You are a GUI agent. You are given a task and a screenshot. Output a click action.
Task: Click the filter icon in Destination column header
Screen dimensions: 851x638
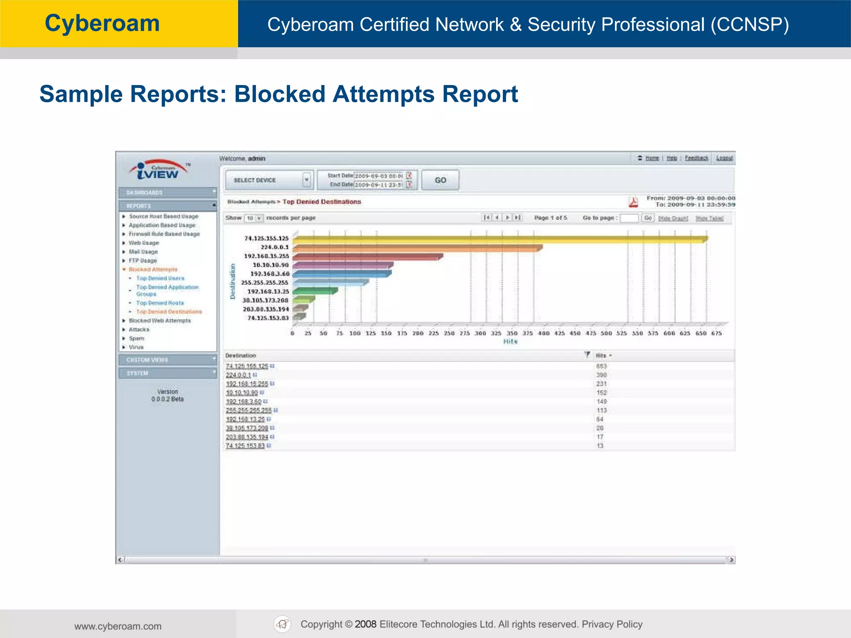pos(587,355)
